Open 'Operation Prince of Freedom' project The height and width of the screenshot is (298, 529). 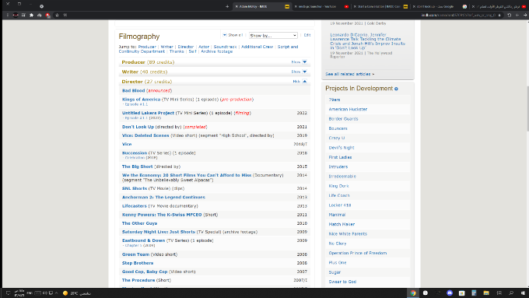(x=358, y=253)
